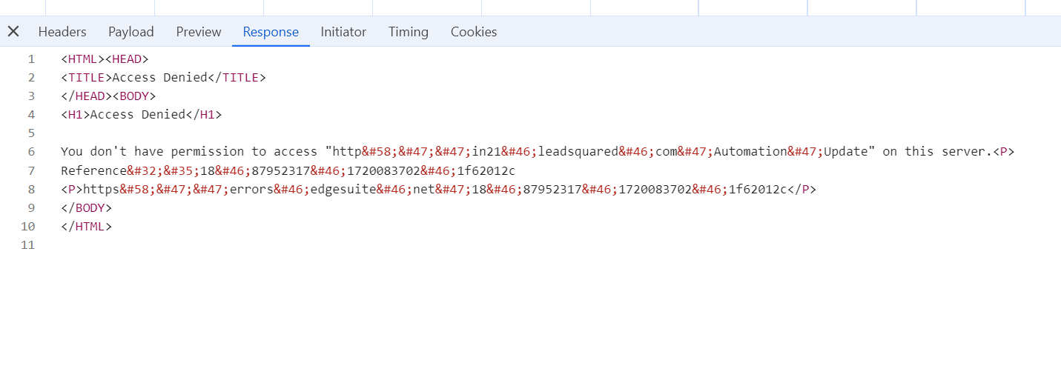View the Cookies tab
Screen dimensions: 1061x366
[474, 32]
